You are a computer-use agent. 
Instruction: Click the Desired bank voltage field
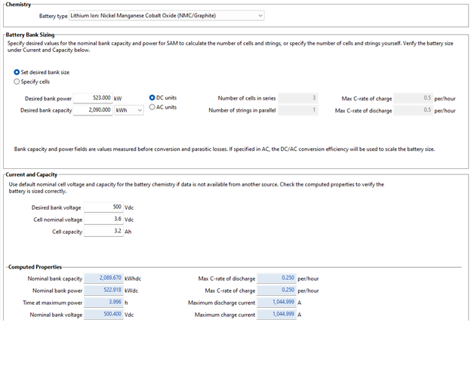coord(103,207)
